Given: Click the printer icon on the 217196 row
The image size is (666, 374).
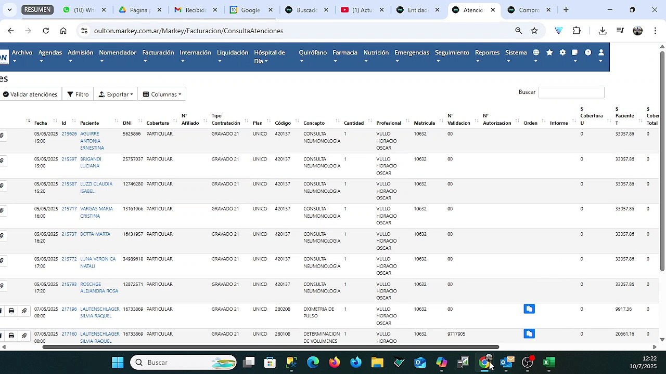Looking at the screenshot, I should 11,311.
